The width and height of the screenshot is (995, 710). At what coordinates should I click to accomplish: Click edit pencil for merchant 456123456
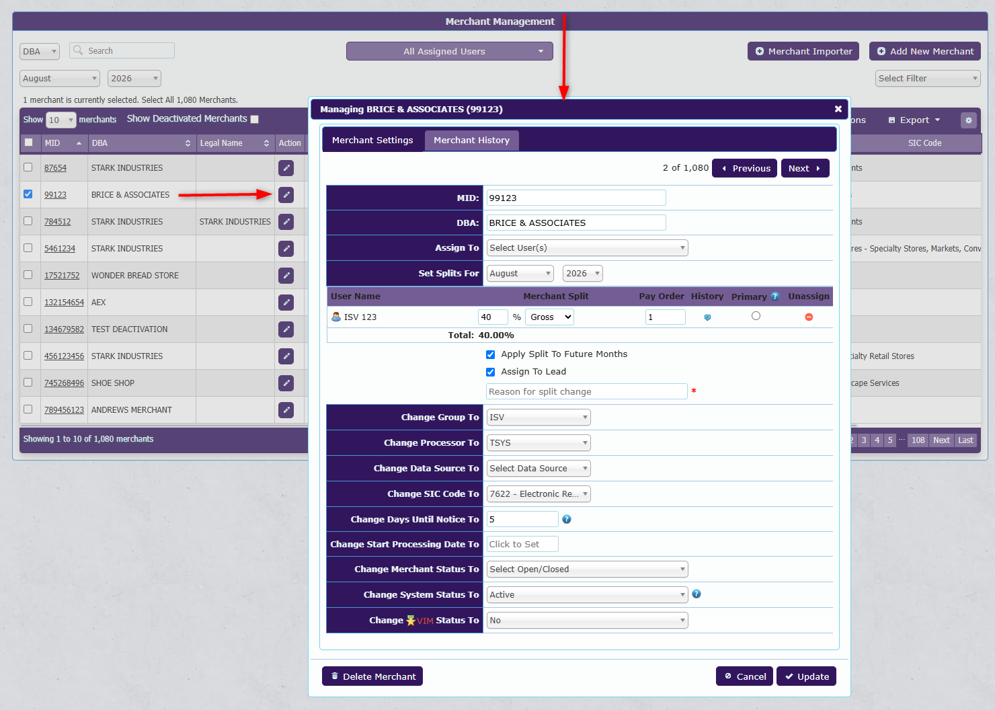(x=286, y=356)
